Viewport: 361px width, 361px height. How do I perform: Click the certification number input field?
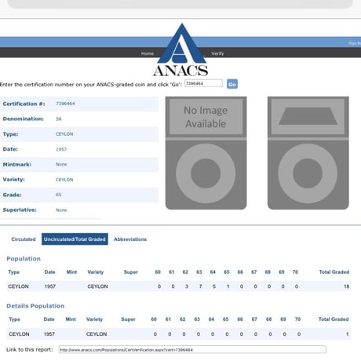203,83
